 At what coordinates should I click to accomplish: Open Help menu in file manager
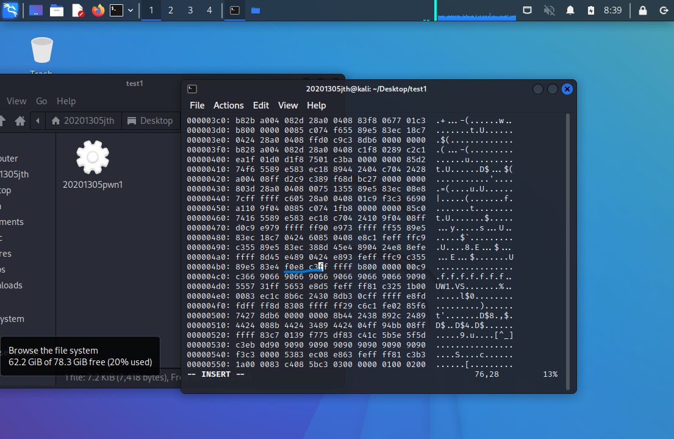[x=66, y=101]
